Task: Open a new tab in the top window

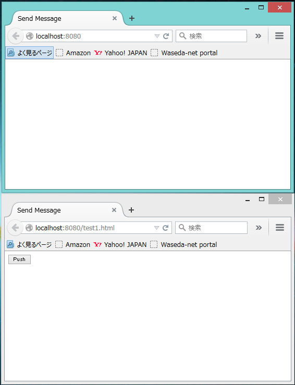Action: point(132,18)
